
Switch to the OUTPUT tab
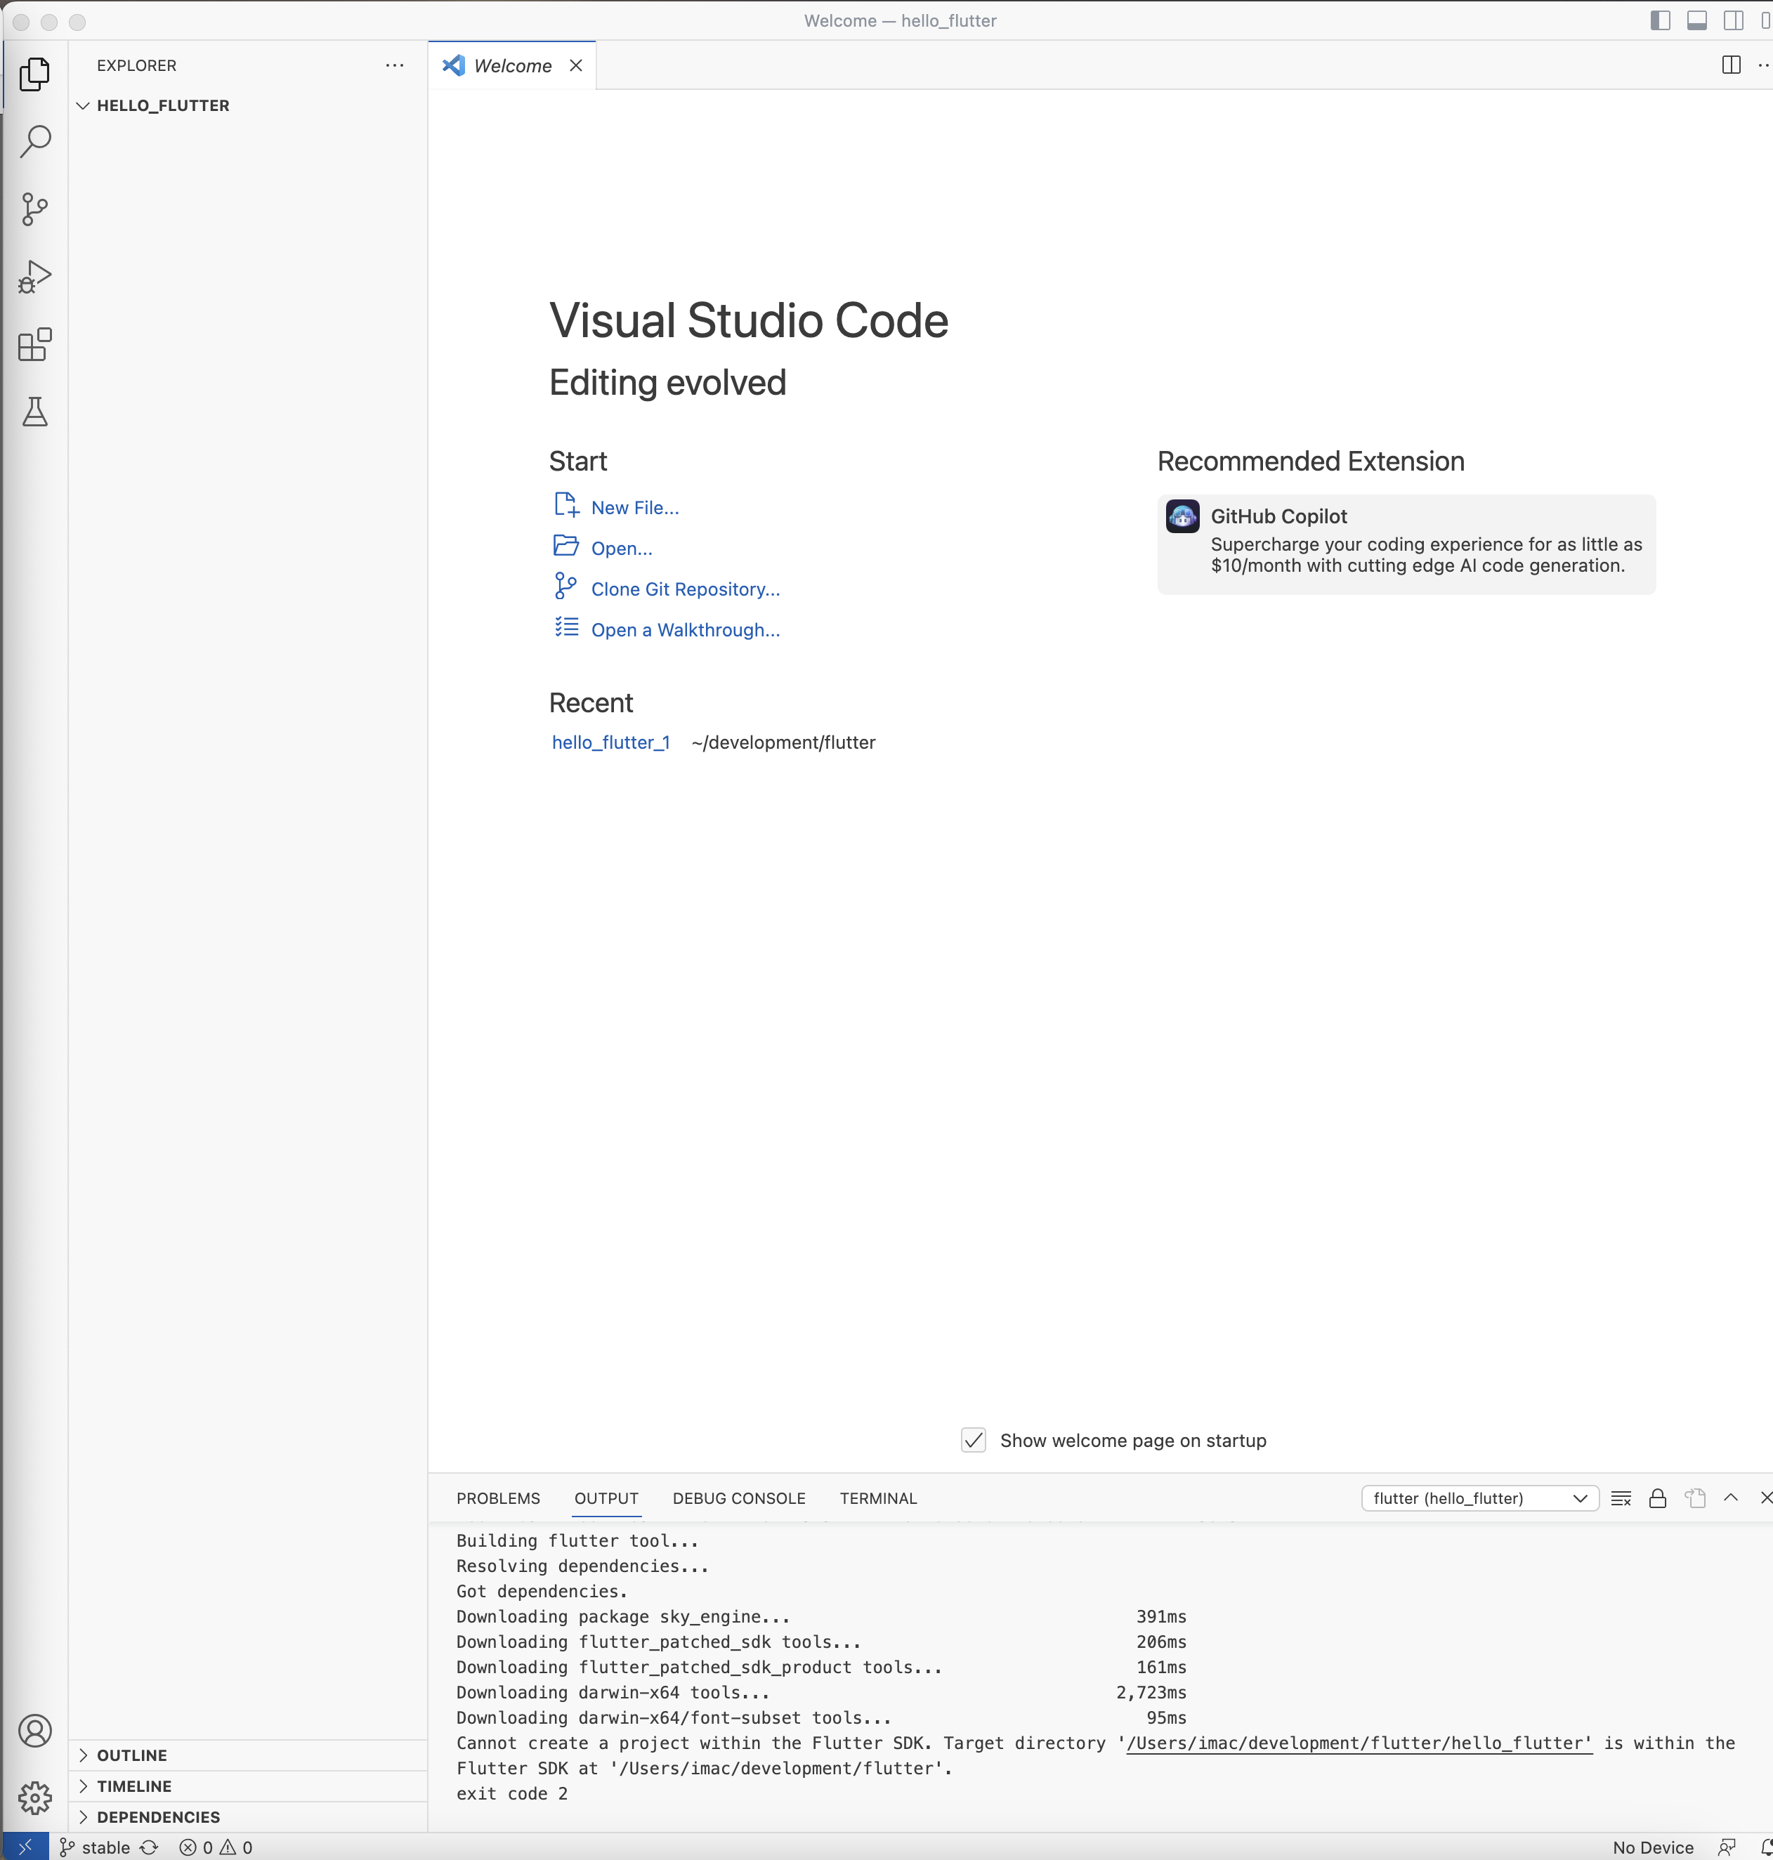point(607,1498)
